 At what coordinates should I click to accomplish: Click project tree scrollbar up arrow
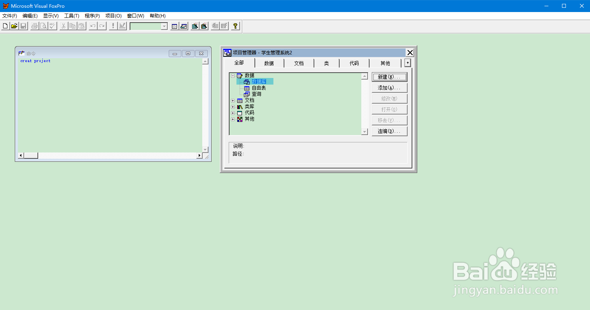364,76
